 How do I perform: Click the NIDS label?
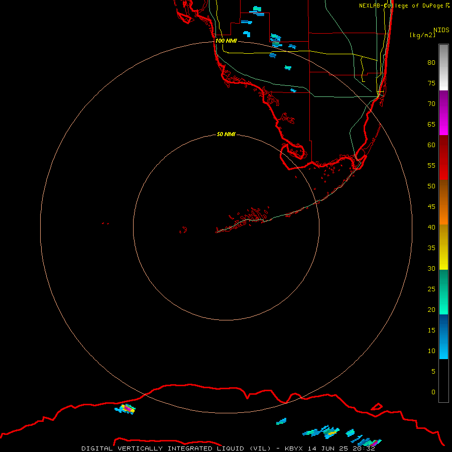point(441,30)
